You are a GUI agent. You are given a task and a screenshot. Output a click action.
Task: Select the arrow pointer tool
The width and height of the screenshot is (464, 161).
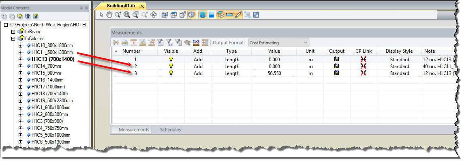pyautogui.click(x=102, y=15)
